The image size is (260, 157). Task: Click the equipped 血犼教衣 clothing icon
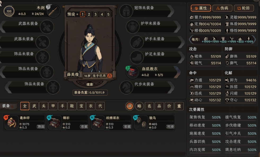point(132,72)
